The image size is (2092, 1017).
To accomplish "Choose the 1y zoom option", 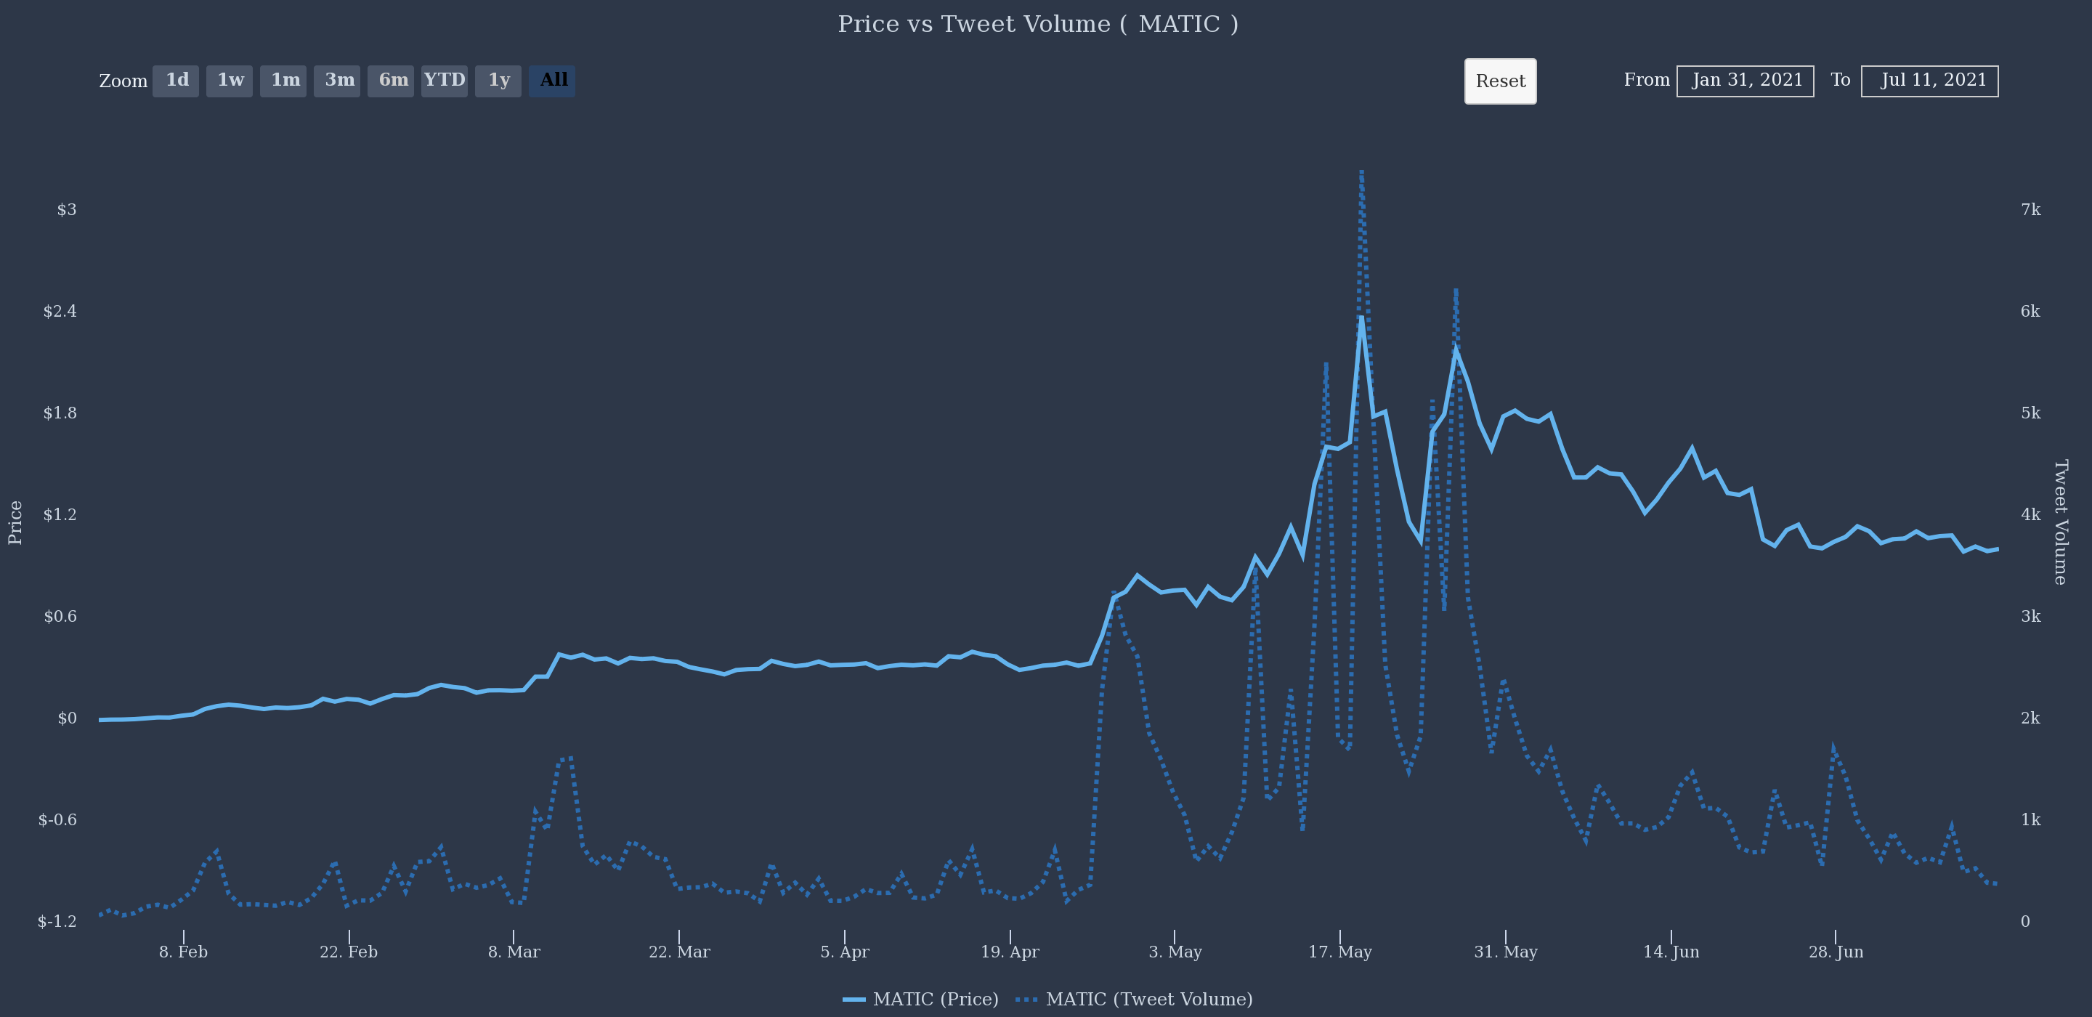I will pos(498,81).
